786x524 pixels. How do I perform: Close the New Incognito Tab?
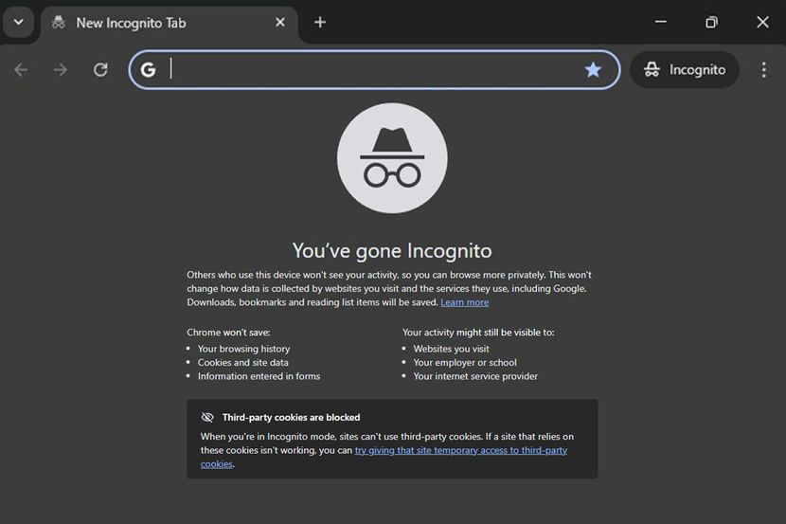[279, 22]
